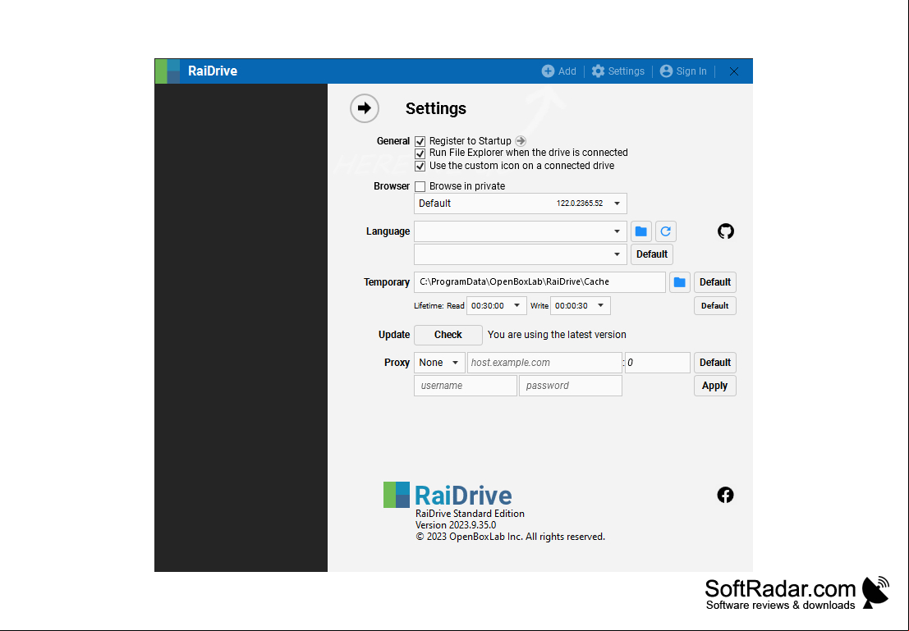Reset Temporary path to Default
The height and width of the screenshot is (631, 909).
pyautogui.click(x=714, y=282)
